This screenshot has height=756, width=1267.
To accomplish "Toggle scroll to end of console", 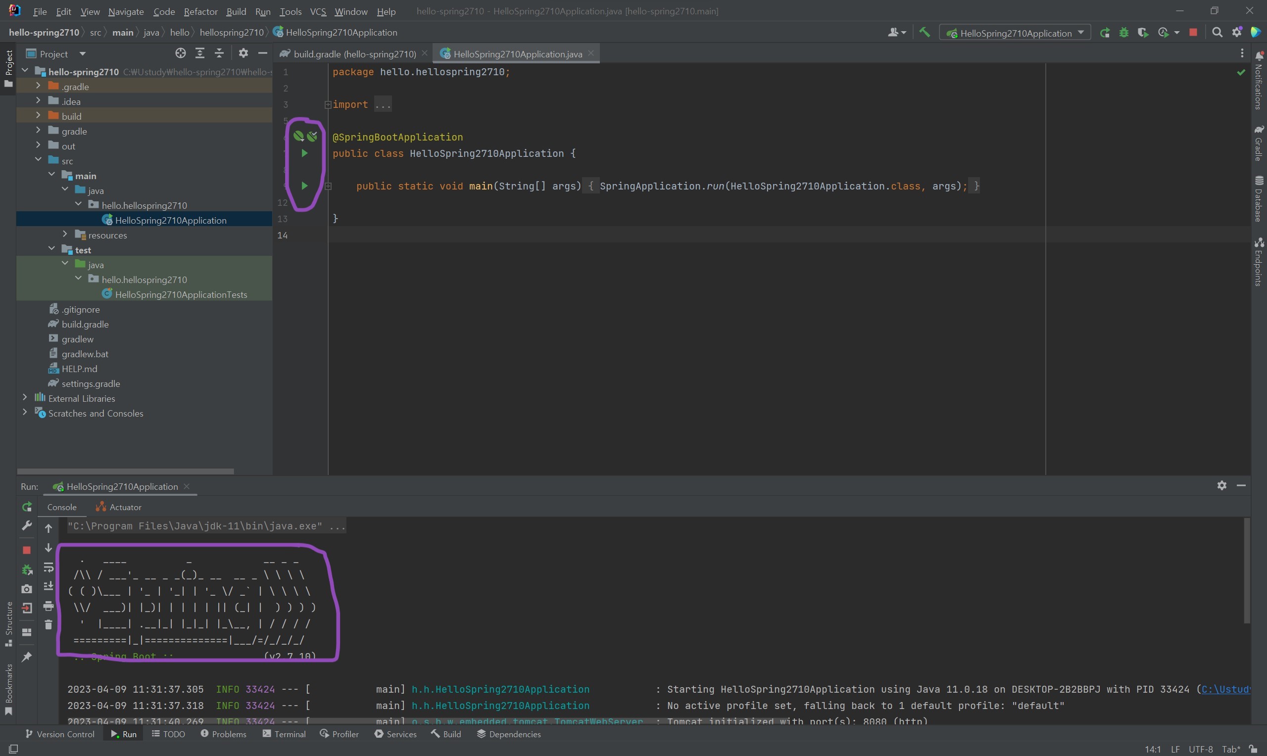I will pyautogui.click(x=49, y=586).
